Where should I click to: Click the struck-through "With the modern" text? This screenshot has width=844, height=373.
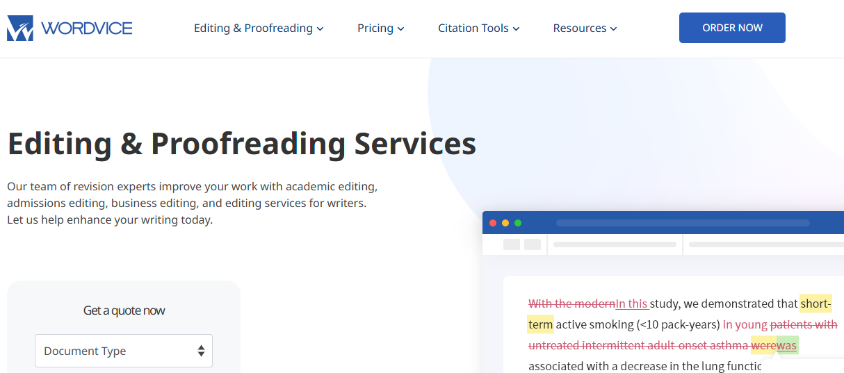point(571,304)
